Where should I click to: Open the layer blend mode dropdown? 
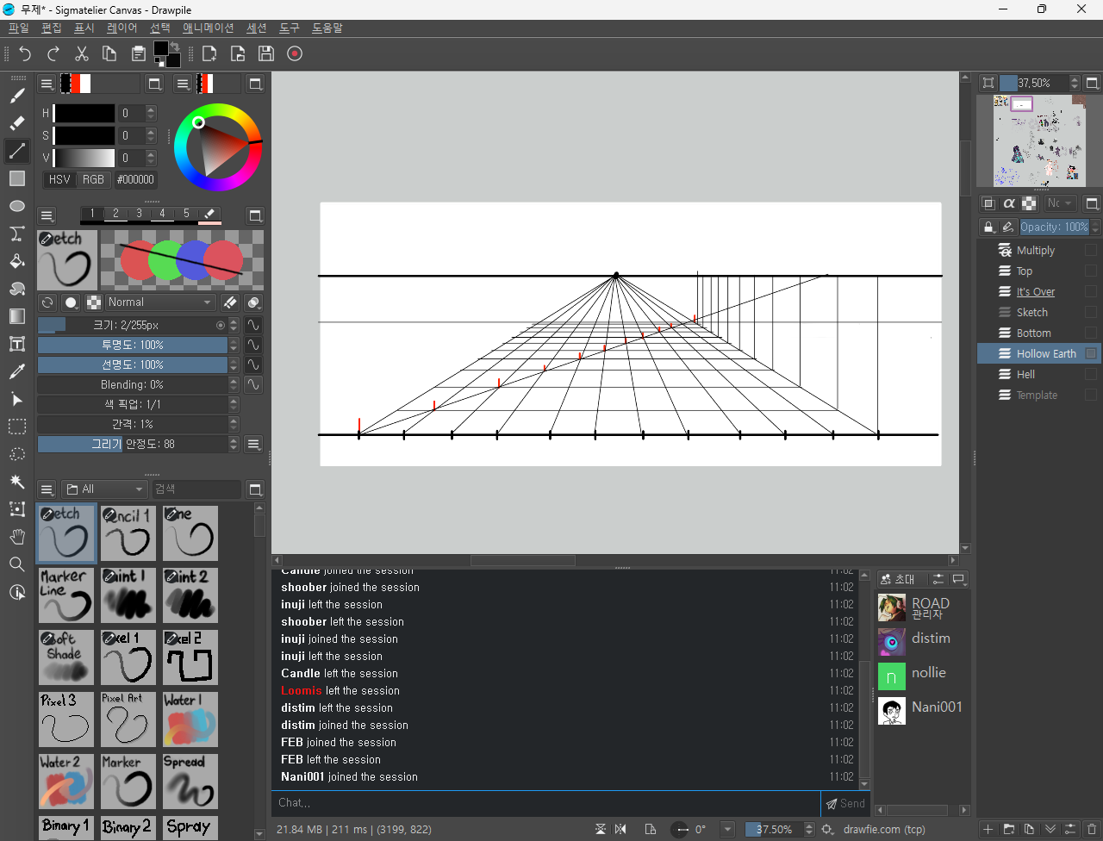[x=1059, y=203]
